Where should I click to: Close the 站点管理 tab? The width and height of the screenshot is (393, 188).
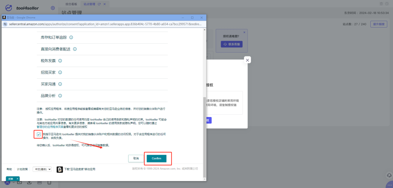click(x=104, y=4)
